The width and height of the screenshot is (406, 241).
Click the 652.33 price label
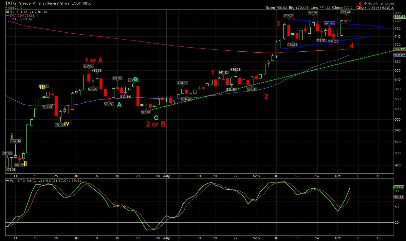point(97,70)
